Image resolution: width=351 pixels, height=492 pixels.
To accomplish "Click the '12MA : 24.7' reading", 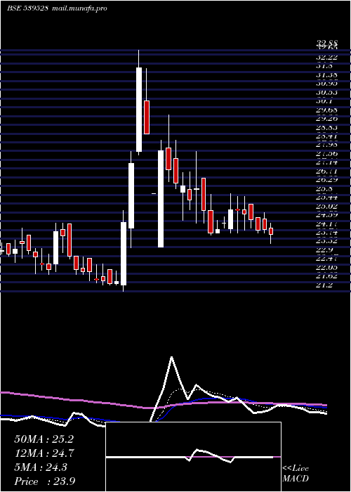I will pyautogui.click(x=44, y=453).
